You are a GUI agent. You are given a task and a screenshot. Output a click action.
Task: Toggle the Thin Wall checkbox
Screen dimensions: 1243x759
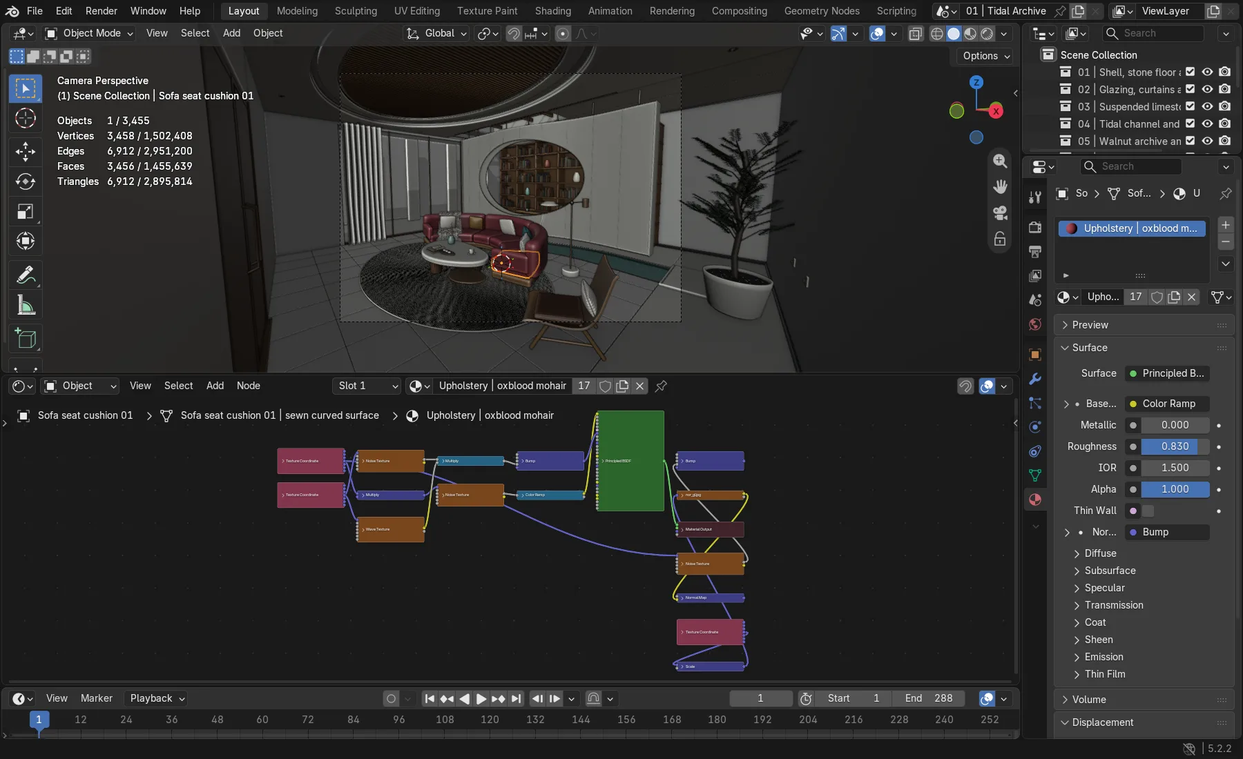click(x=1148, y=511)
